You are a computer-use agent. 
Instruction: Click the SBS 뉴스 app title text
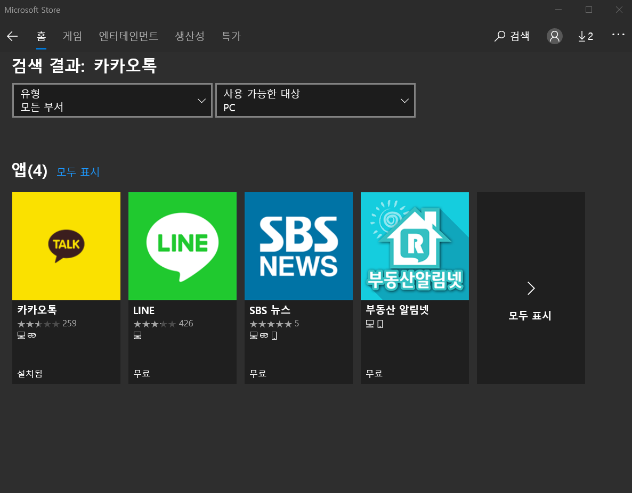click(x=270, y=310)
